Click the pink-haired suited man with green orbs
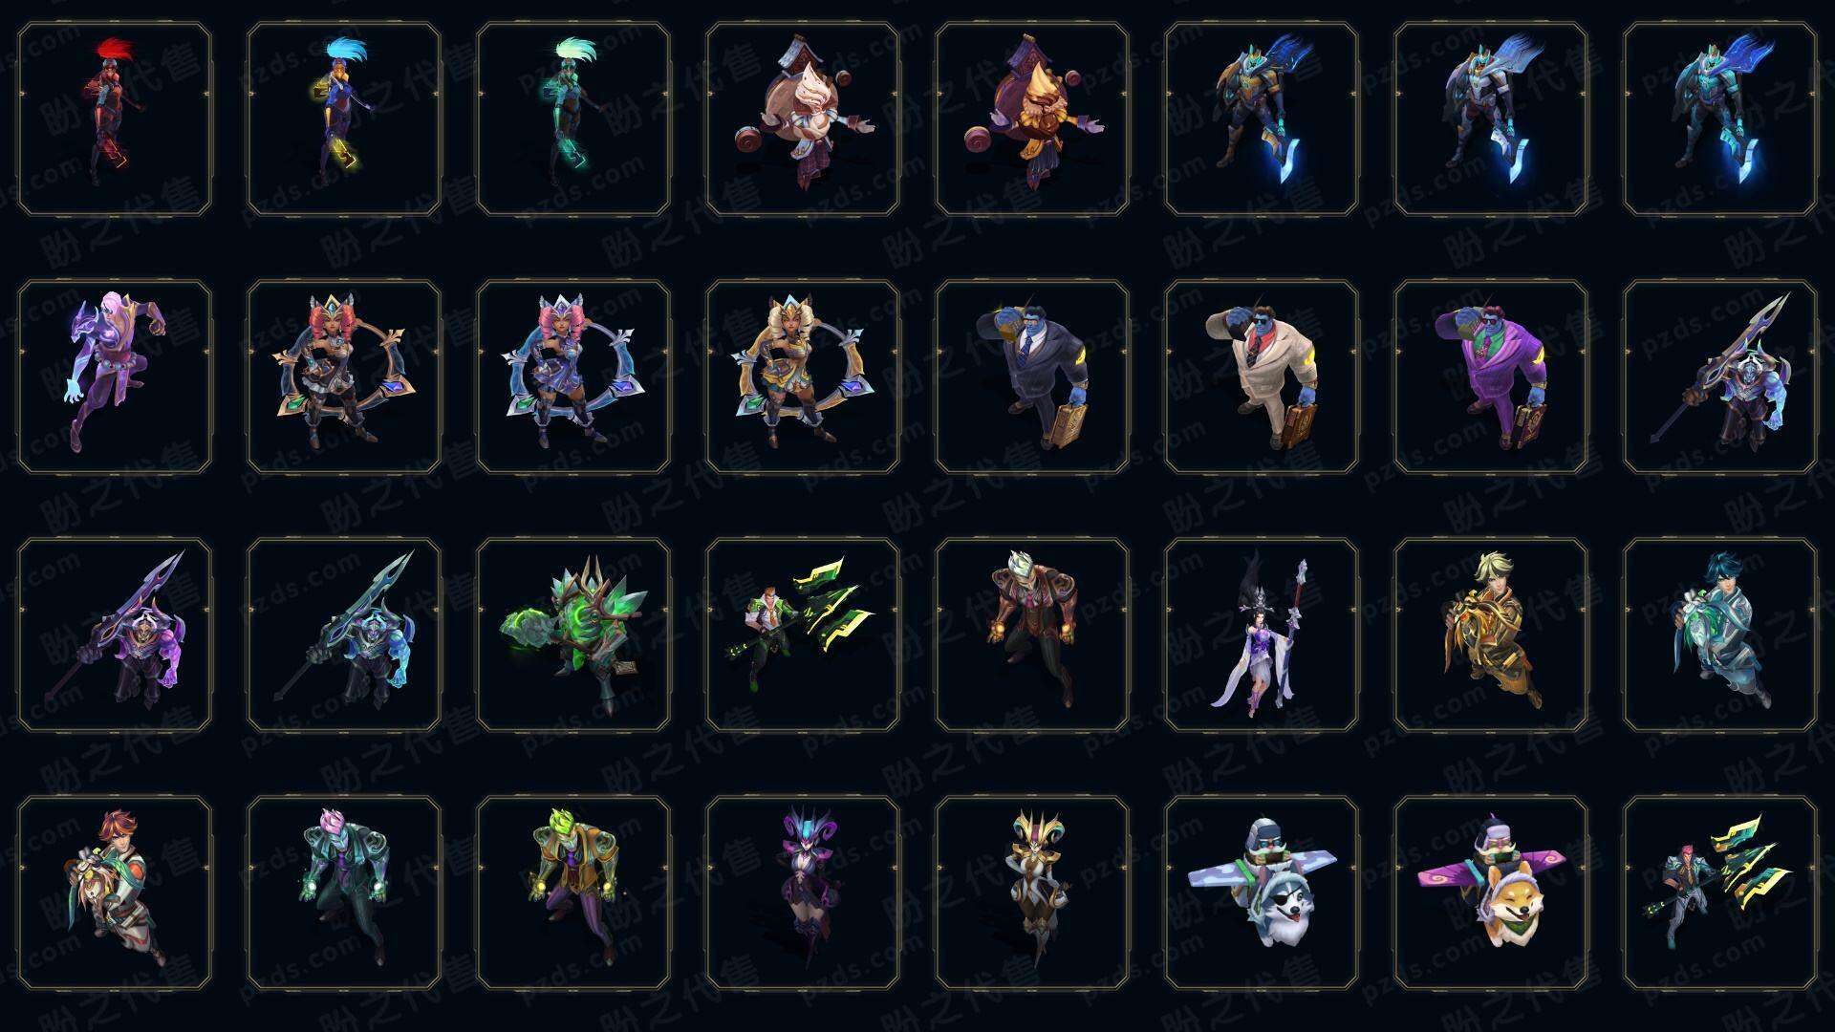 pos(344,893)
